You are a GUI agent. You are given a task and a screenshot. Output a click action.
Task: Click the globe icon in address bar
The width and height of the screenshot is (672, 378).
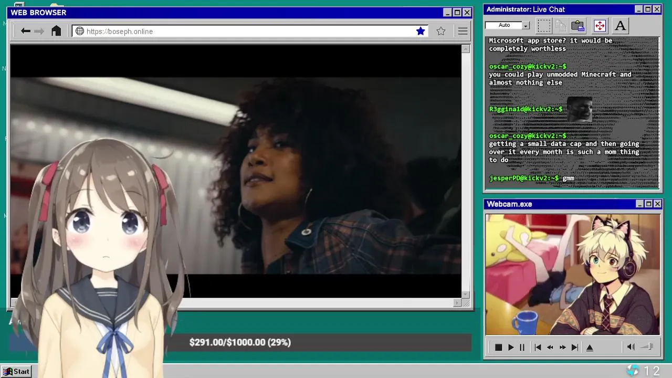pos(80,31)
